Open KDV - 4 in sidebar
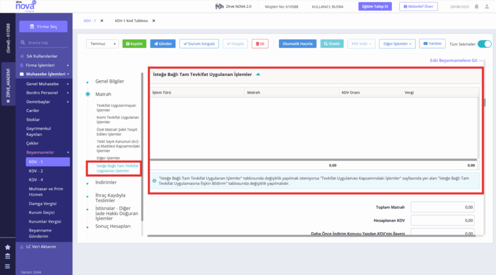Screen dimensions: 496x275 click(x=36, y=179)
